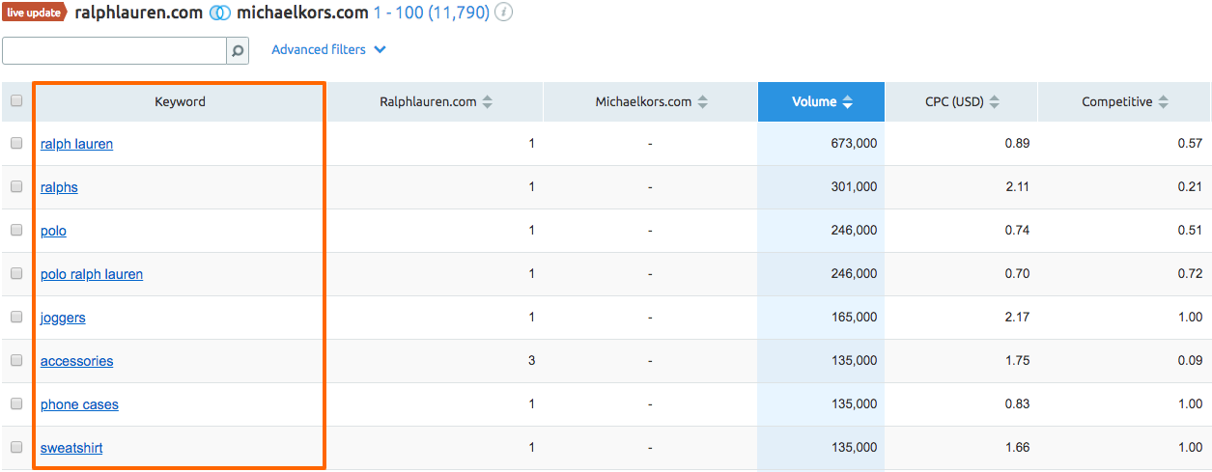Open the ralphs keyword link

click(59, 187)
